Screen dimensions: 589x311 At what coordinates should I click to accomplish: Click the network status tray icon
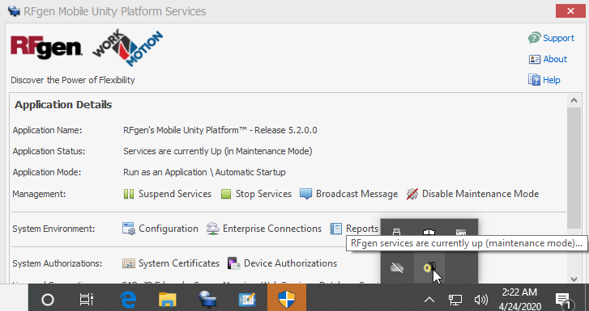455,300
